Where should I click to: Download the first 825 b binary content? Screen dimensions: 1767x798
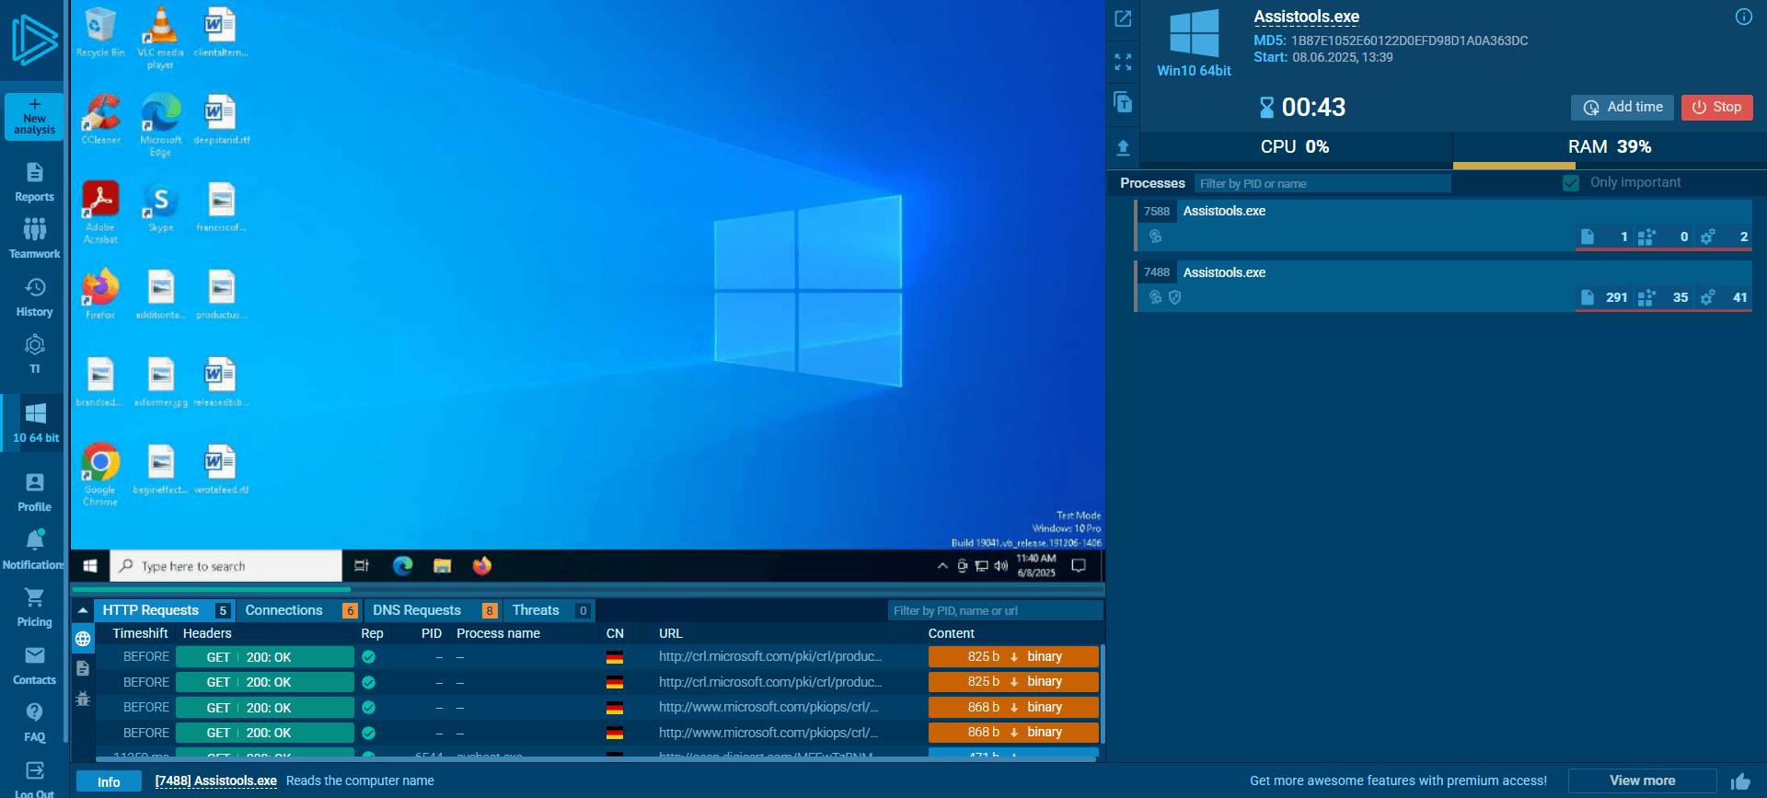tap(1013, 656)
